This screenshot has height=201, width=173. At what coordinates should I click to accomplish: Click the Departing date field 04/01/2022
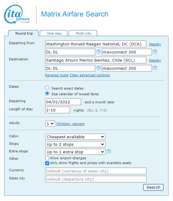[x=63, y=102]
